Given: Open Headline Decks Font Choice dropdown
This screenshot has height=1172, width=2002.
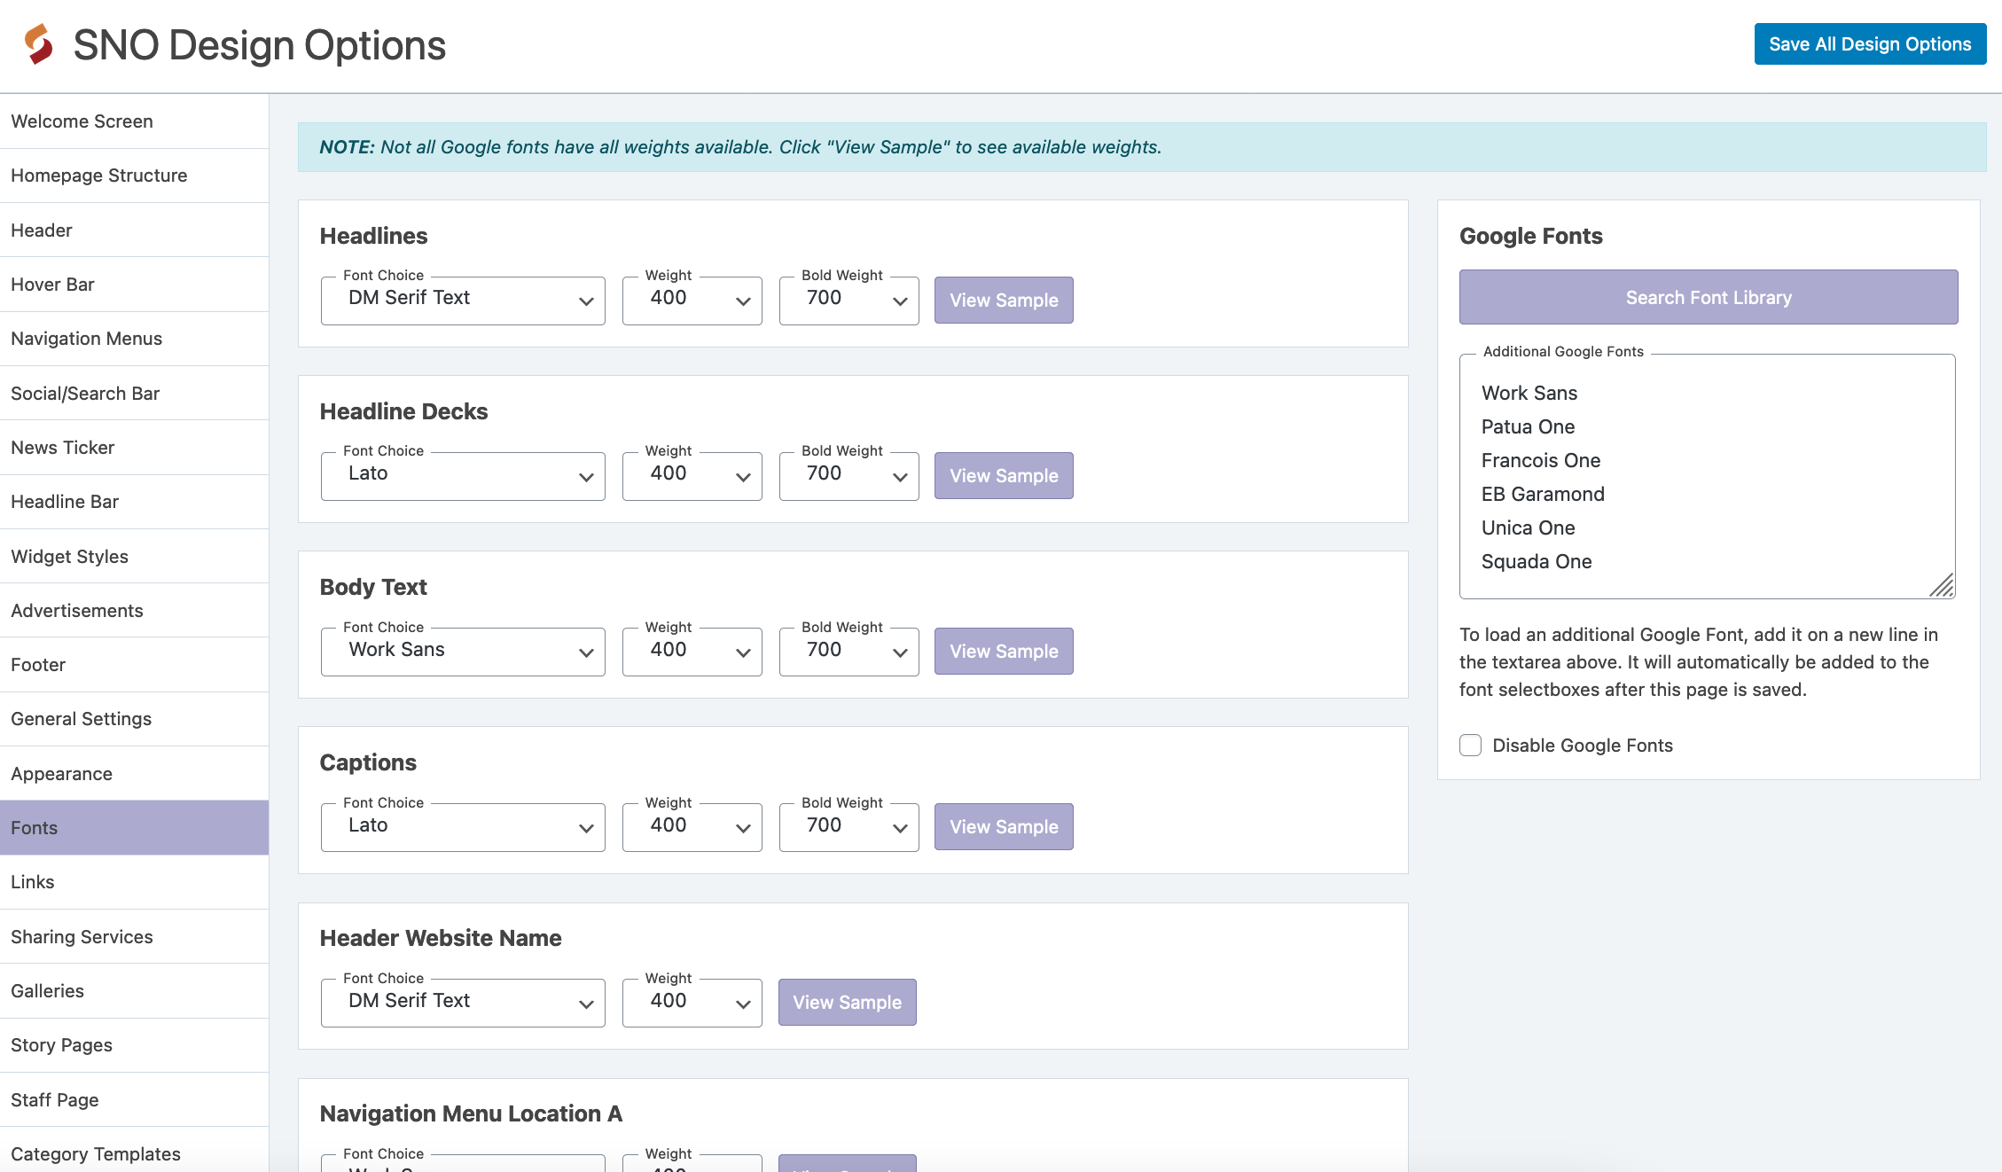Looking at the screenshot, I should click(x=463, y=476).
